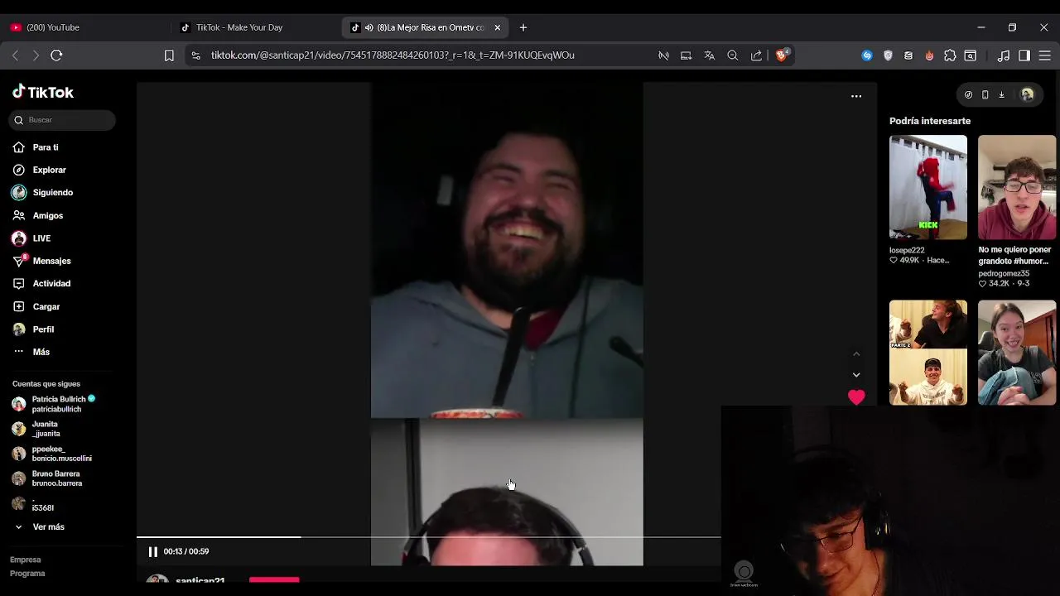Screen dimensions: 1060x596
Task: Click the pedrogomez35 username
Action: (x=1004, y=273)
